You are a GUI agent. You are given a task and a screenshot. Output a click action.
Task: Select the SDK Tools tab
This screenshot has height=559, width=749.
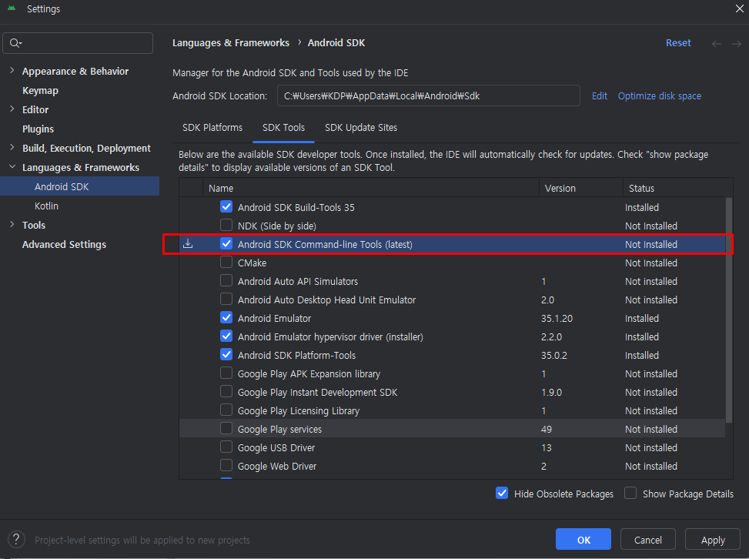[284, 128]
